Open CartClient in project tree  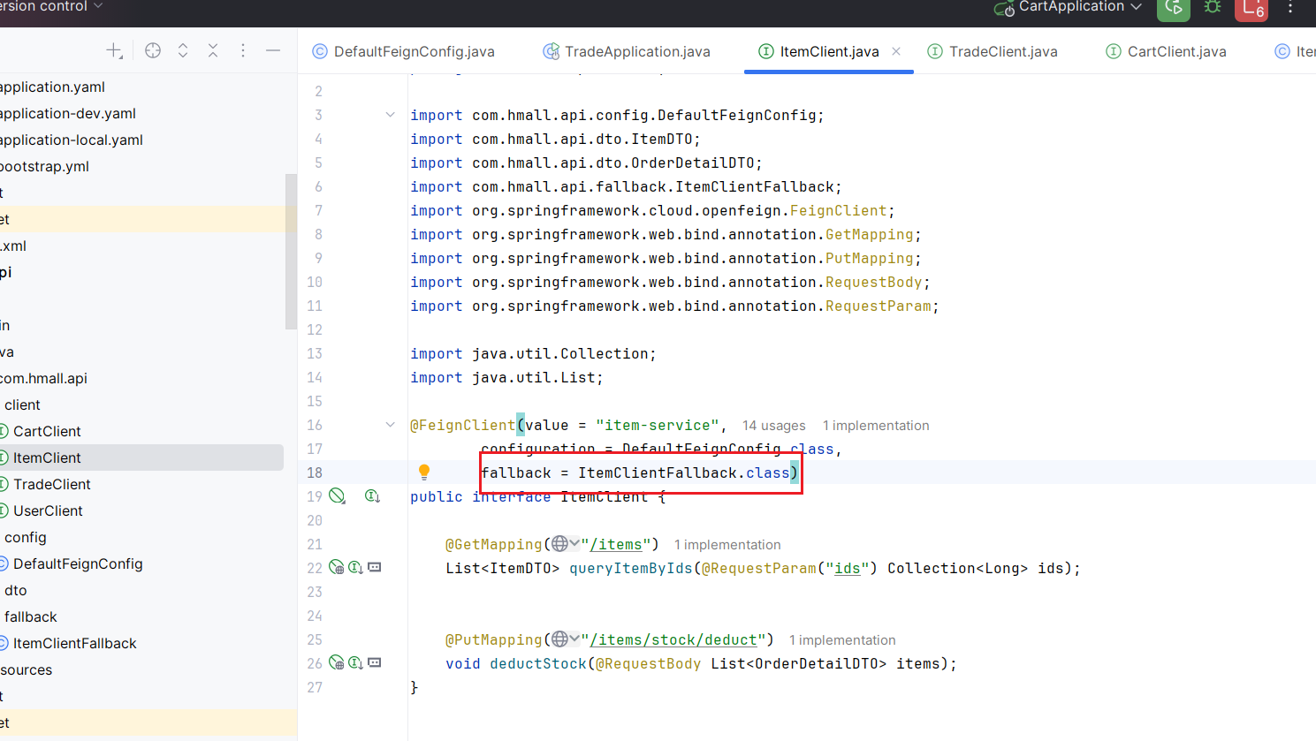point(41,431)
